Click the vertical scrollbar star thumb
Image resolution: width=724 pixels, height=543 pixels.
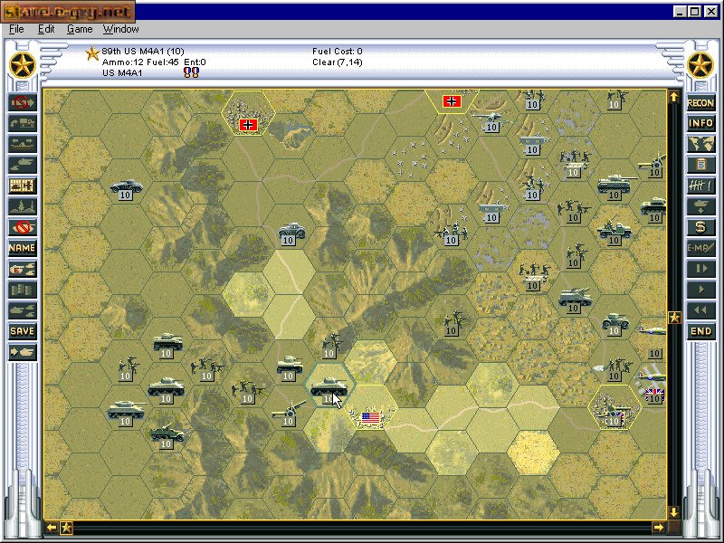[674, 318]
